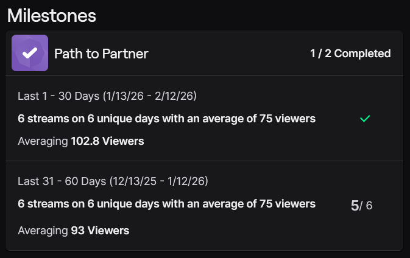Click the green checkmark for Last 1-30 Days
Screen dimensions: 410x258
coord(365,119)
